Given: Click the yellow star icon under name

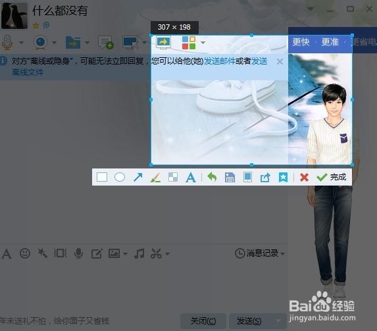Looking at the screenshot, I should pyautogui.click(x=36, y=25).
